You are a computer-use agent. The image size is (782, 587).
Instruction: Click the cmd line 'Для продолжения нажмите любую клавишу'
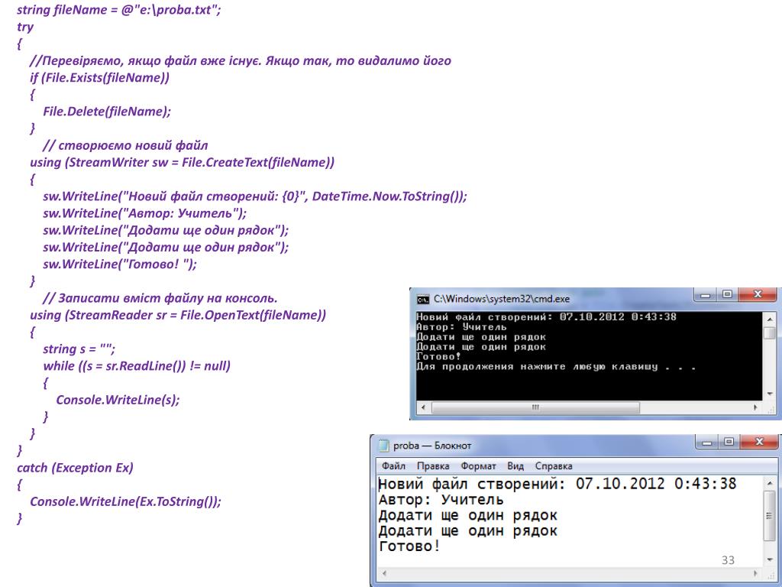537,367
